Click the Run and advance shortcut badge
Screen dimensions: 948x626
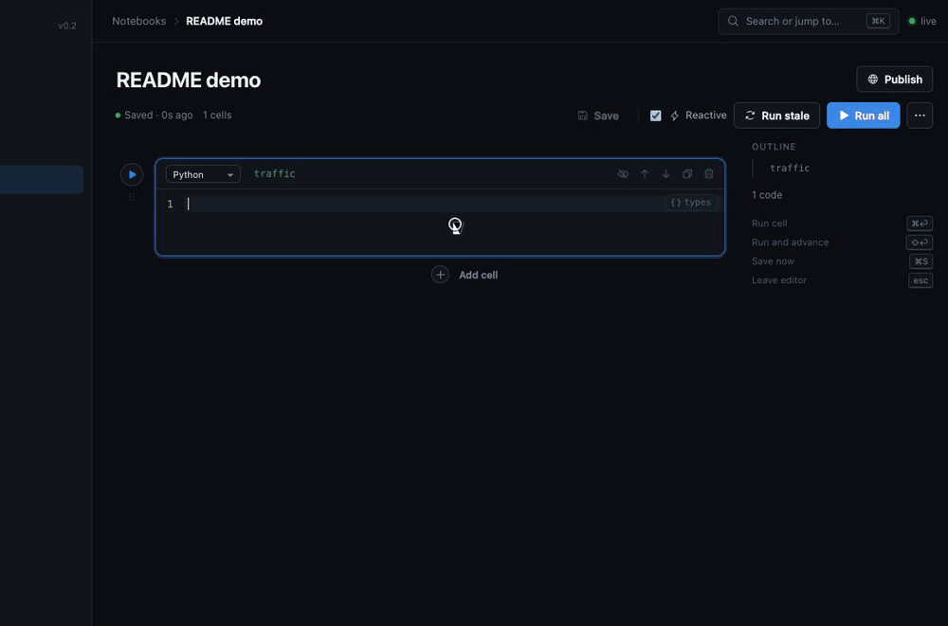point(920,242)
